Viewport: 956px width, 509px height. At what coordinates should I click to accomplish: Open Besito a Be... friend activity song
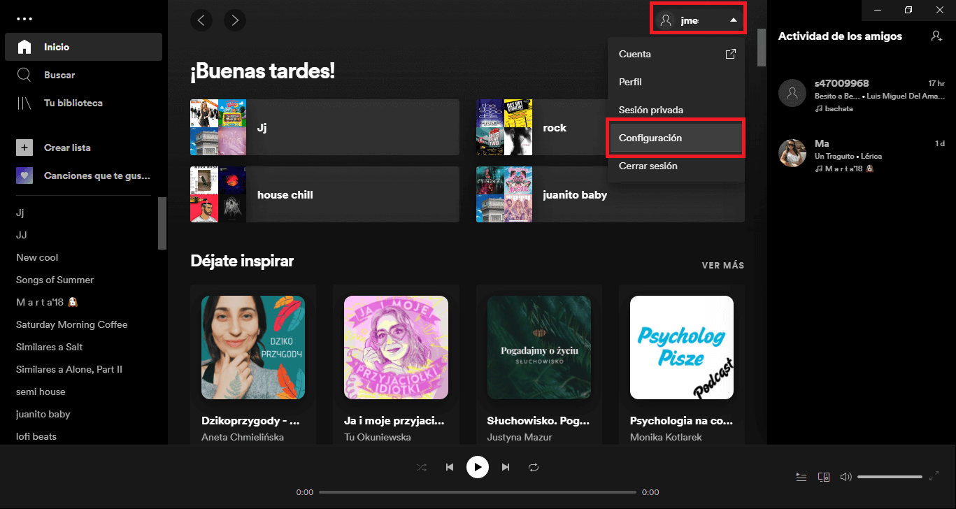pos(837,96)
